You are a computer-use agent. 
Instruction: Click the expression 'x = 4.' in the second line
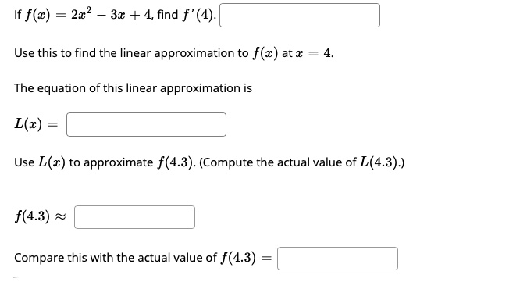[x=315, y=53]
